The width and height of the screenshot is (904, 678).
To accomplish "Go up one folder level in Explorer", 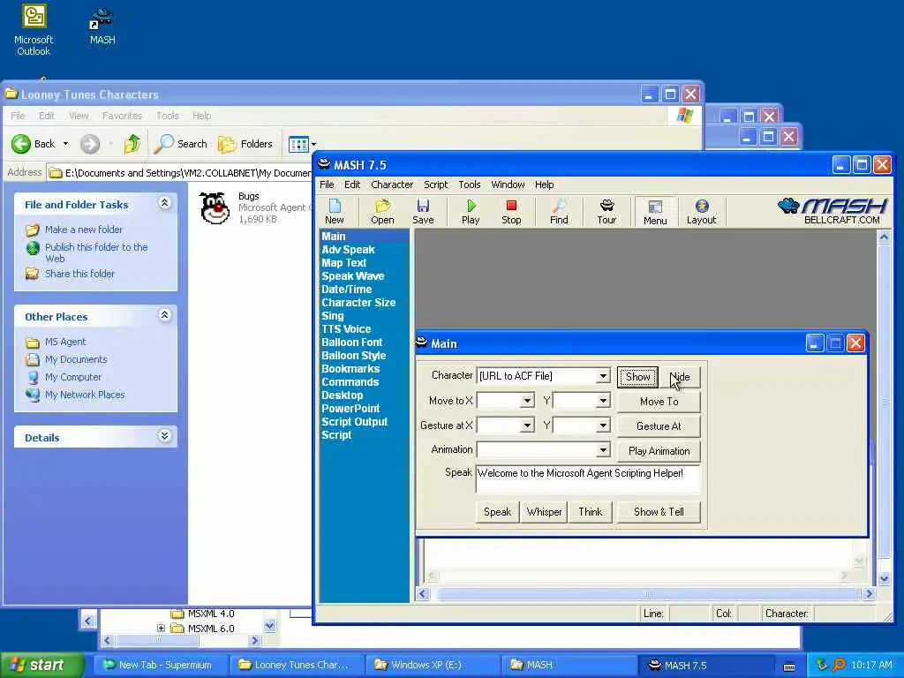I will (132, 144).
